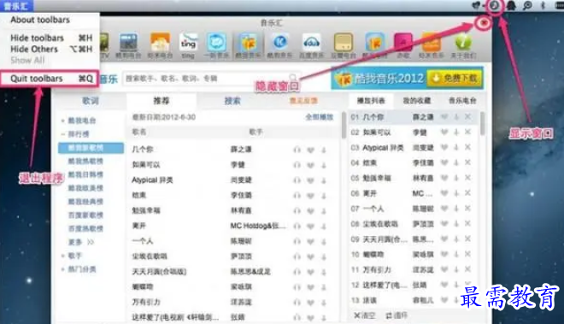Select the highlighted 酷我音乐 toolbar icon
The image size is (564, 324).
tap(248, 45)
